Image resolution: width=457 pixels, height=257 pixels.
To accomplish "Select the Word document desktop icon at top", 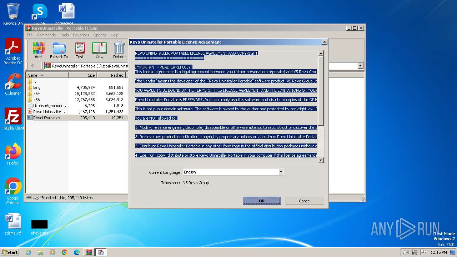I will (66, 14).
